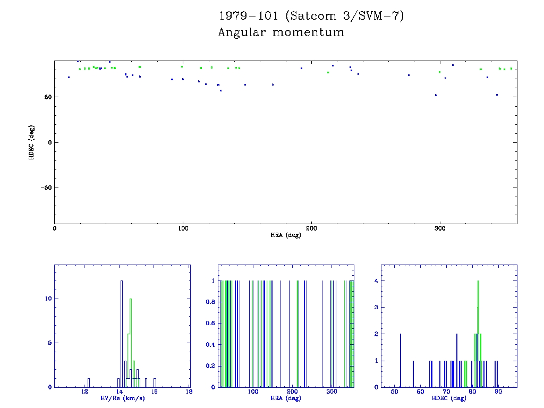Click the '-50' tick label on scatter plot

pyautogui.click(x=45, y=188)
